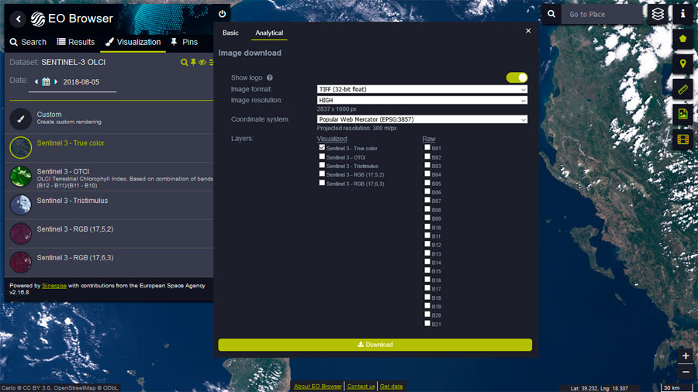
Task: Check raw band B04 checkbox
Action: 427,174
